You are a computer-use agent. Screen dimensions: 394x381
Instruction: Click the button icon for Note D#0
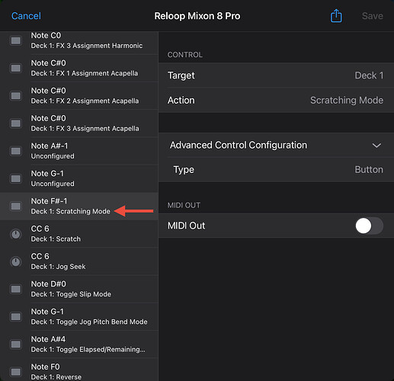coord(16,289)
